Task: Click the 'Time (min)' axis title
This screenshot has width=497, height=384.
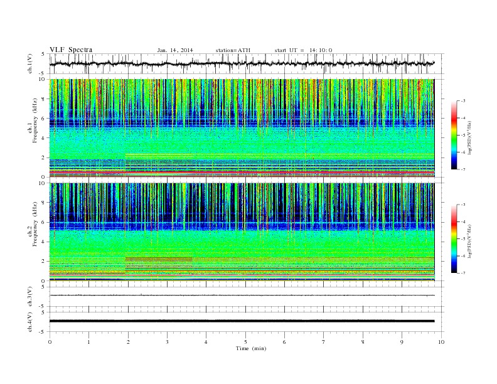Action: 251,348
